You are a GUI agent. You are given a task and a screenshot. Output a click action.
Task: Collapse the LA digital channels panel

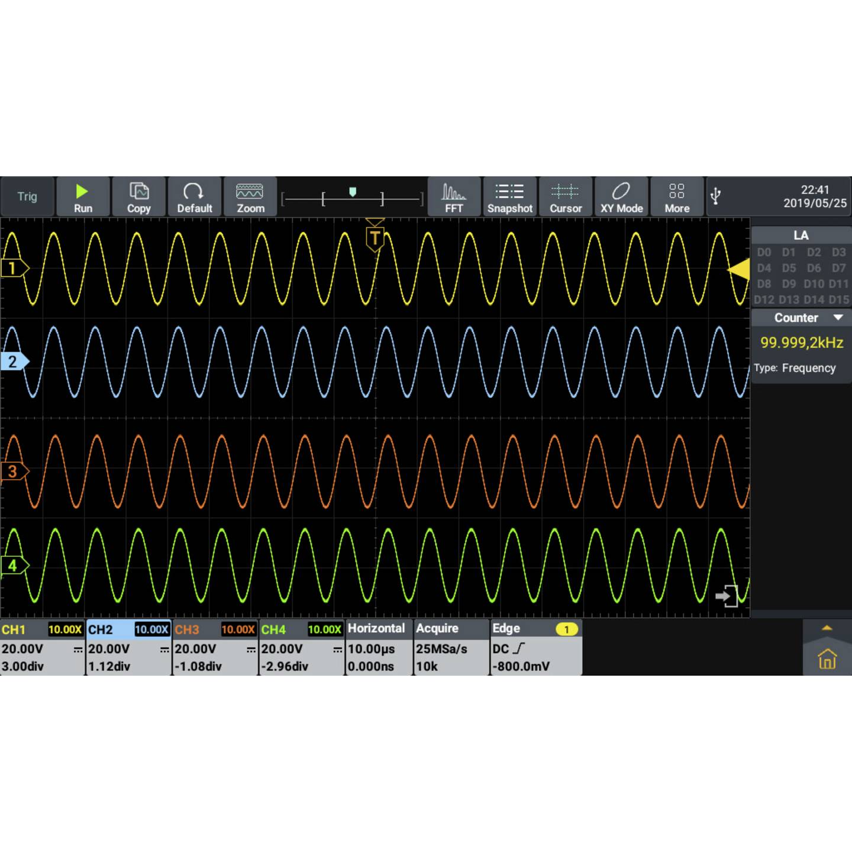(x=801, y=235)
